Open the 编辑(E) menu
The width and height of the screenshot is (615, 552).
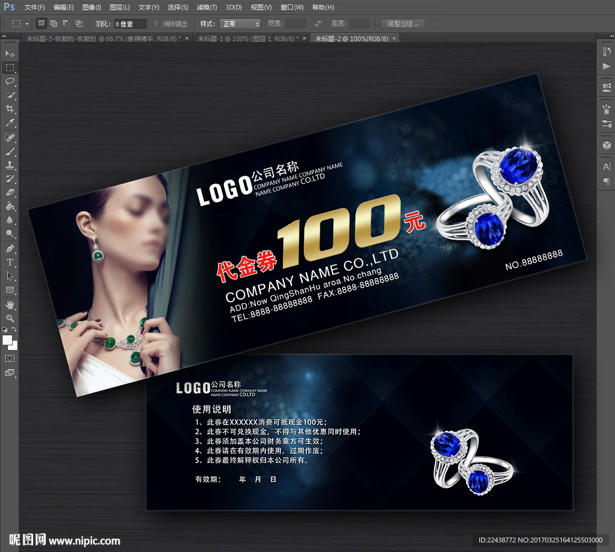(64, 7)
